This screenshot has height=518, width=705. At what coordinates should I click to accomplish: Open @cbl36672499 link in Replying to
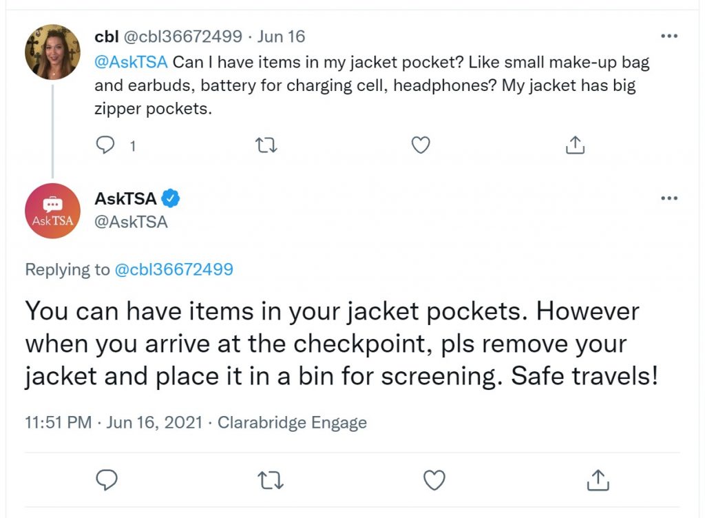[174, 269]
